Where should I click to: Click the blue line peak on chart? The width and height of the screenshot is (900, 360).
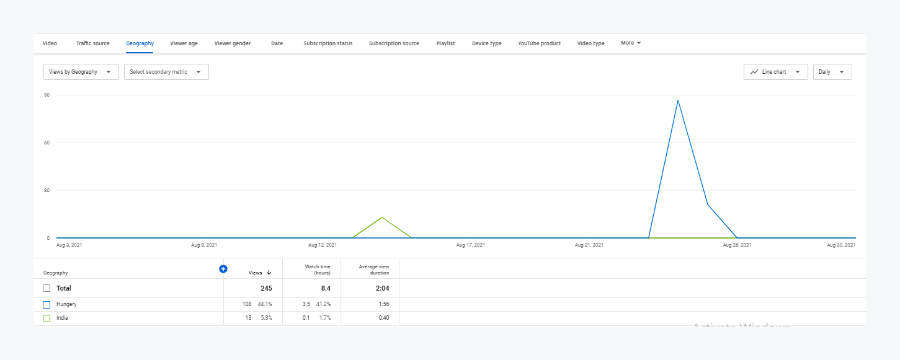pos(678,100)
